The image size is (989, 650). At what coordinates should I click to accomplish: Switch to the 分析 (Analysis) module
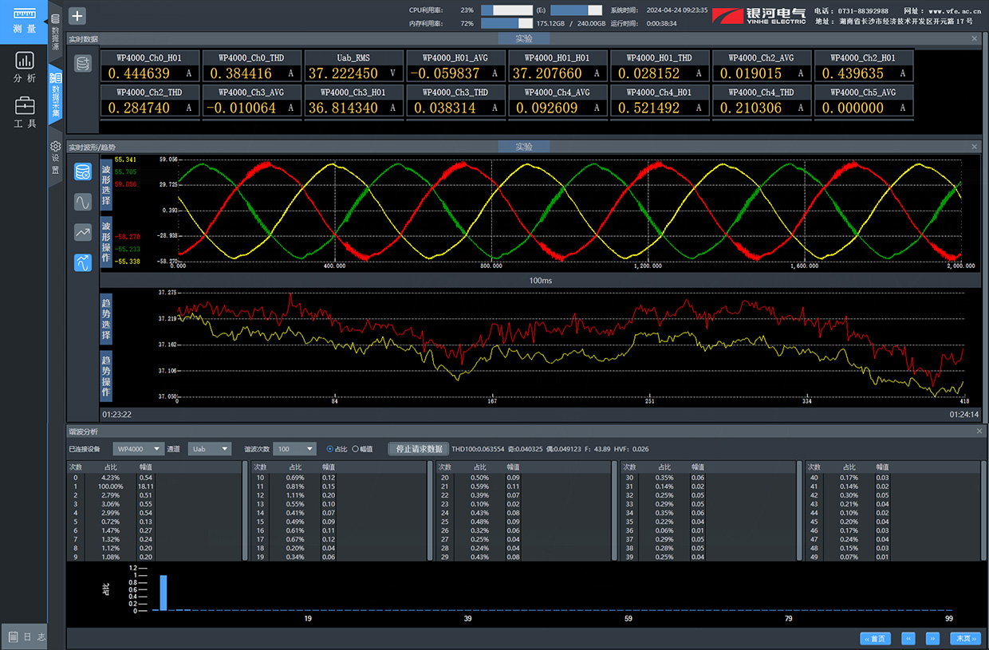coord(25,67)
